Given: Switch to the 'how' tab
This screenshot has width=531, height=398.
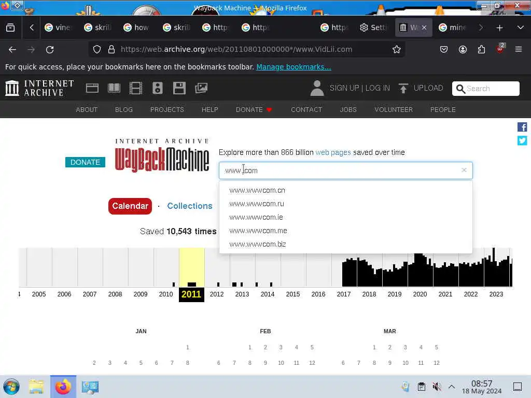Looking at the screenshot, I should (136, 27).
